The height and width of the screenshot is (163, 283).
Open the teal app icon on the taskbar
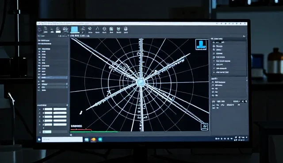point(100,140)
